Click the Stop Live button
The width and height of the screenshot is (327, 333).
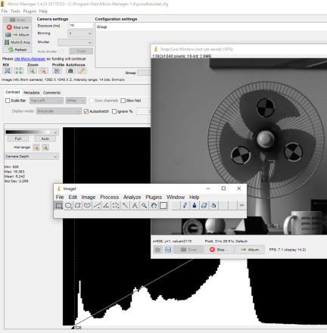(17, 27)
